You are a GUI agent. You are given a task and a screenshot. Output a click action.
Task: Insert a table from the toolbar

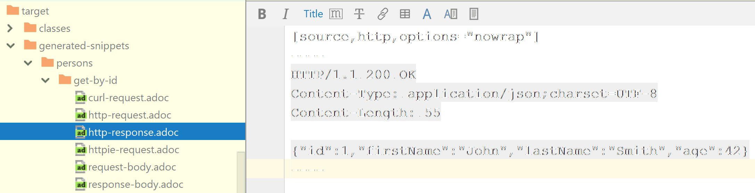405,14
